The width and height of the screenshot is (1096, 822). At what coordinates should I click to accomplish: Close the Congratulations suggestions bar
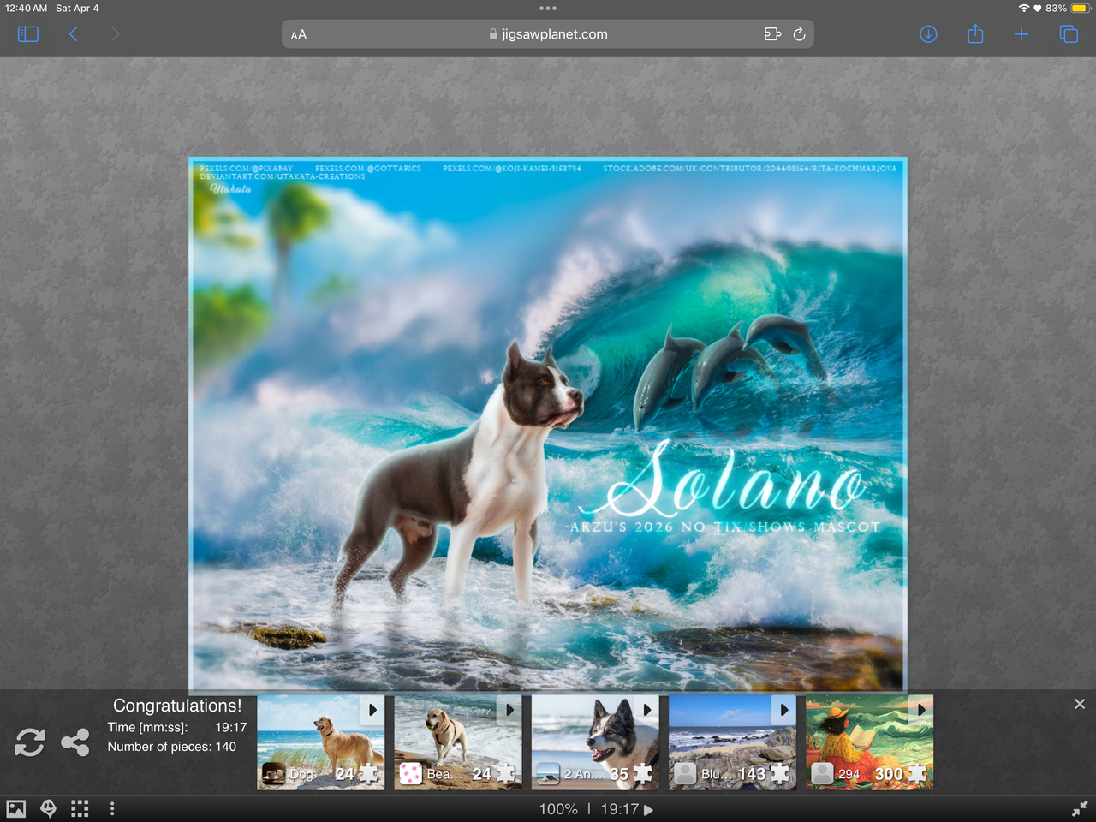[x=1080, y=704]
